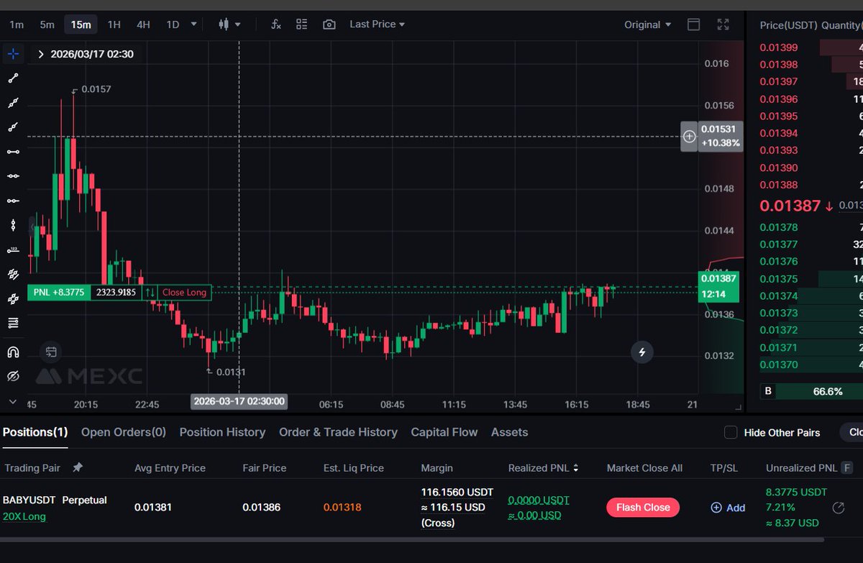This screenshot has height=563, width=863.
Task: Open the Assets tab
Action: point(509,432)
